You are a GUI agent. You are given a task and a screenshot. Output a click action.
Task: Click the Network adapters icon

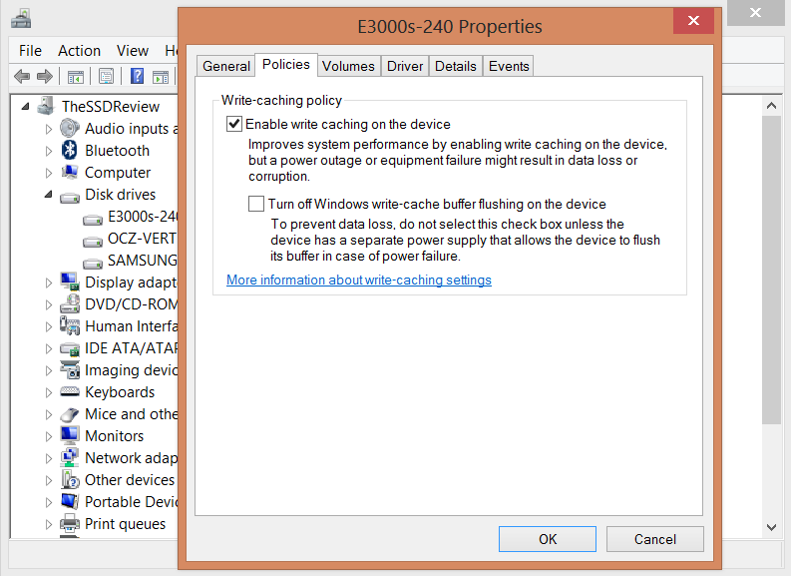coord(70,457)
